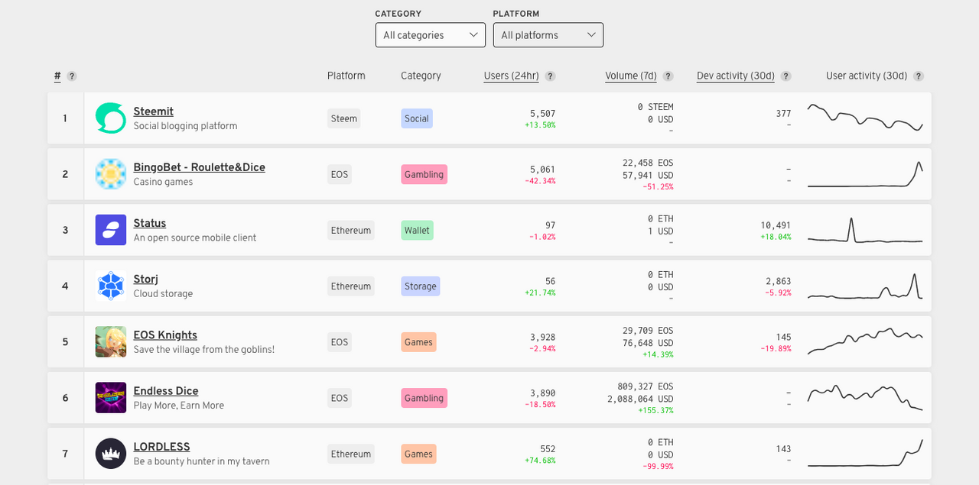The image size is (979, 485).
Task: Click the Ethereum tag in LORDLESS row
Action: (x=351, y=454)
